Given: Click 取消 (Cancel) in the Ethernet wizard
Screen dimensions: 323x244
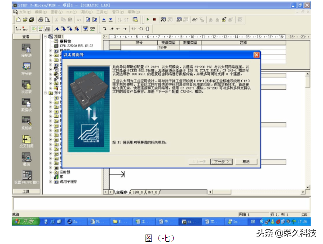Looking at the screenshot, I should (x=246, y=161).
